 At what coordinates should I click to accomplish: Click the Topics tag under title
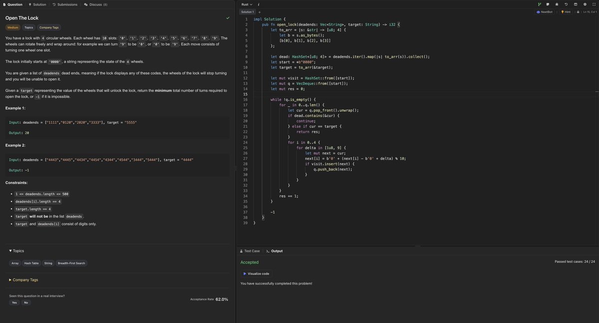click(x=28, y=27)
